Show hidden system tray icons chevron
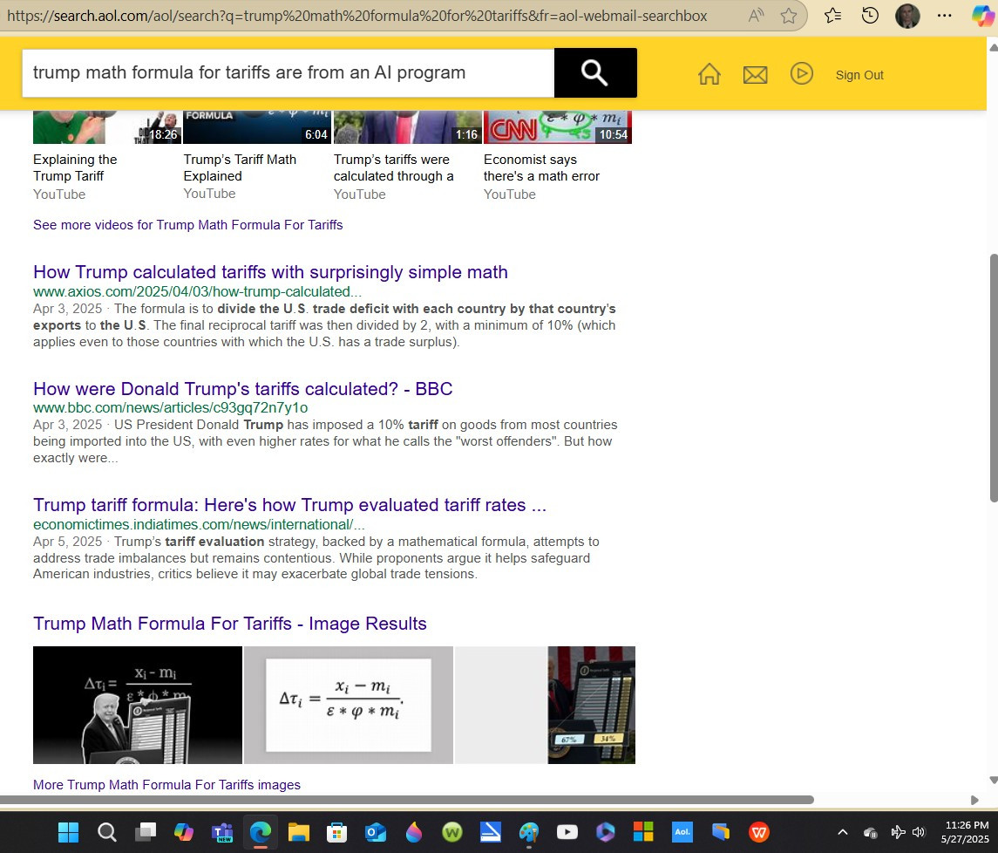The image size is (998, 853). click(843, 832)
